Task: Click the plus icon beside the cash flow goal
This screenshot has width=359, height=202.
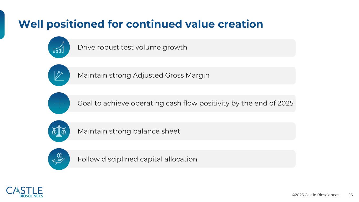Action: click(59, 103)
